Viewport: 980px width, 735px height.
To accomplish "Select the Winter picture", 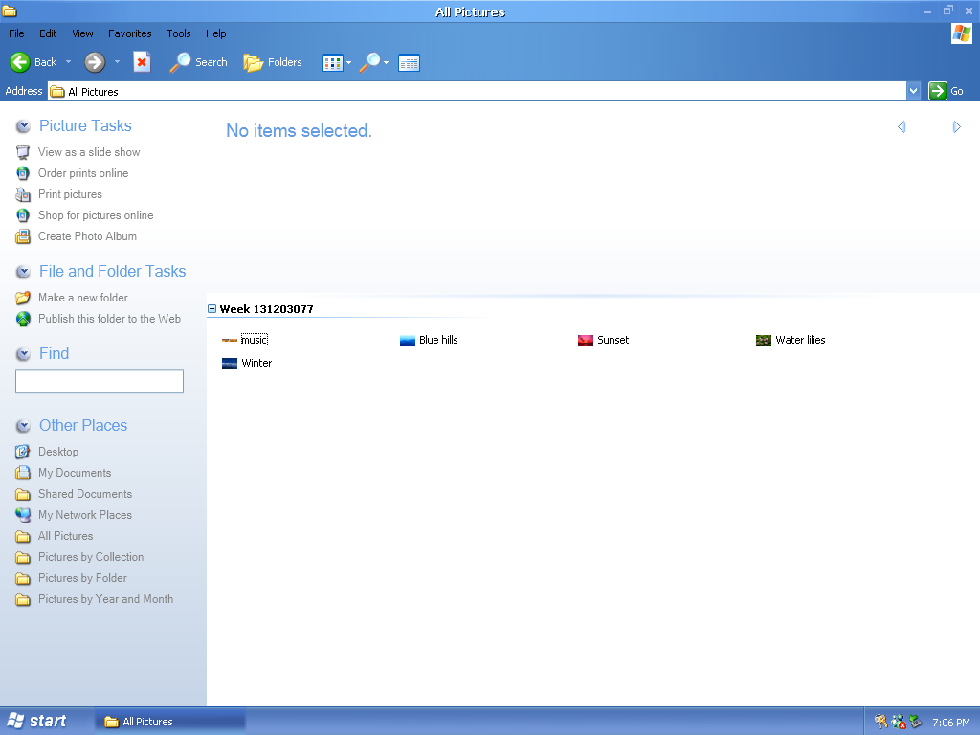I will pos(247,363).
